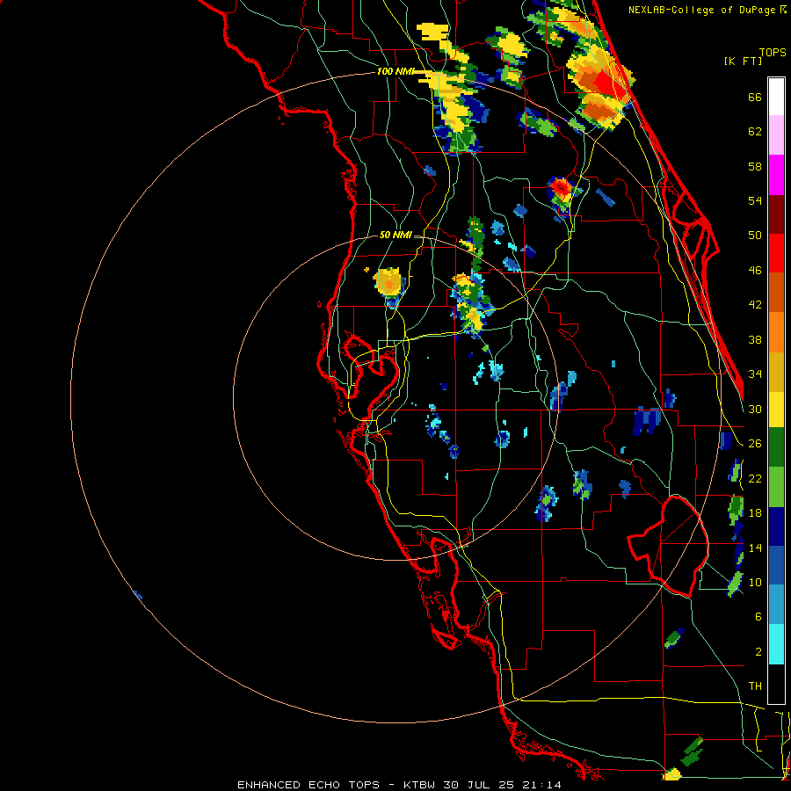
Task: Click the isolated orange-yellow cell near the 50 NMI label
Action: (388, 284)
